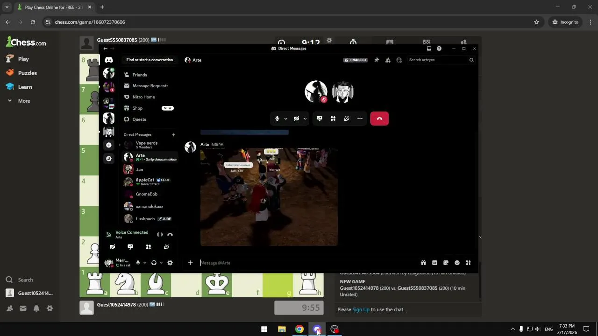Screen dimensions: 598x336
Task: Open the GIF picker
Action: coord(434,263)
